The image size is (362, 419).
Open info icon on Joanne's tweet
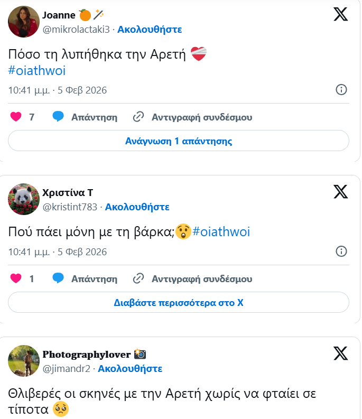(x=341, y=89)
